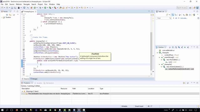Switch to the Source tab in editor
This screenshot has height=112, width=200.
click(25, 79)
